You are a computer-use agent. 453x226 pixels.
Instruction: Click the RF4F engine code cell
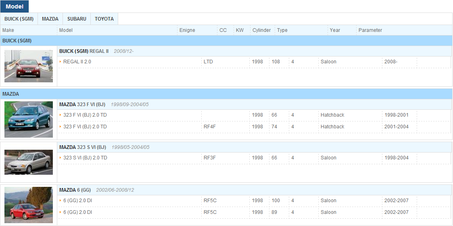[210, 127]
